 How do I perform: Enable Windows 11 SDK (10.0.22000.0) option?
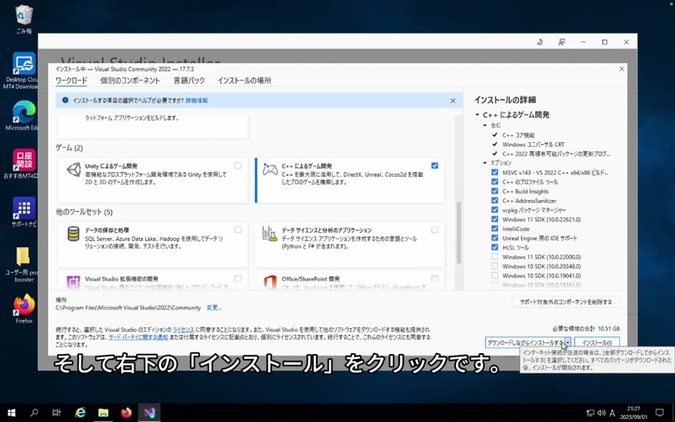click(495, 257)
